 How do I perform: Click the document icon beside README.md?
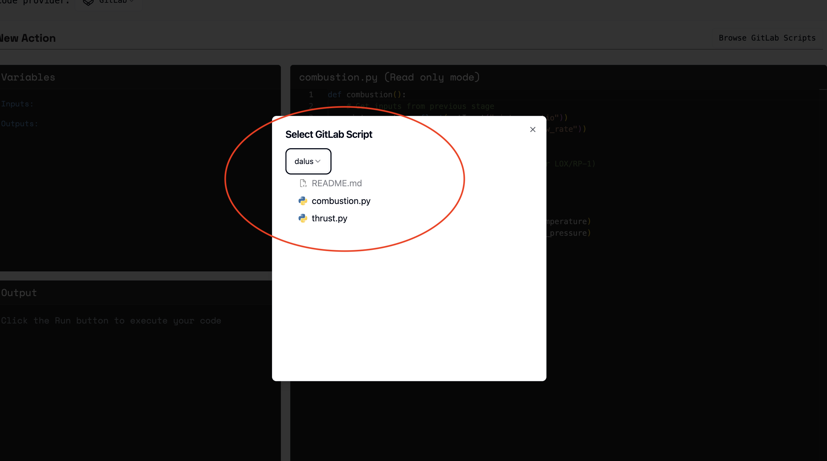[x=303, y=183]
